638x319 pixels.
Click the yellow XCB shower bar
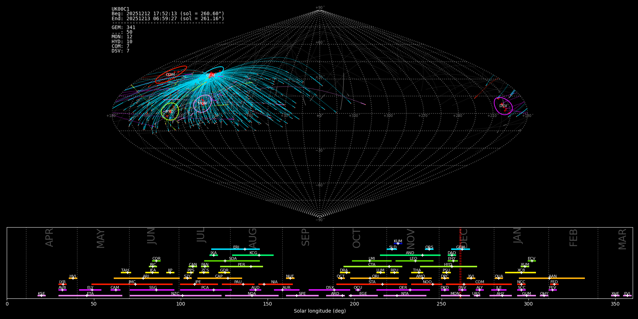(x=520, y=273)
